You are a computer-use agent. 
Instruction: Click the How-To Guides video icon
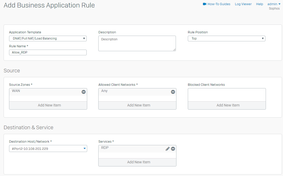(205, 4)
